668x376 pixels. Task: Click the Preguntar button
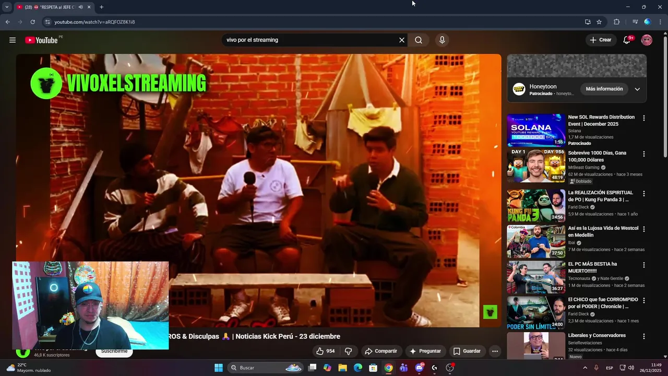(x=425, y=351)
